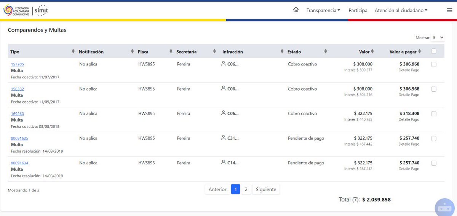Check the select-all header checkbox
The width and height of the screenshot is (457, 216).
[x=434, y=51]
